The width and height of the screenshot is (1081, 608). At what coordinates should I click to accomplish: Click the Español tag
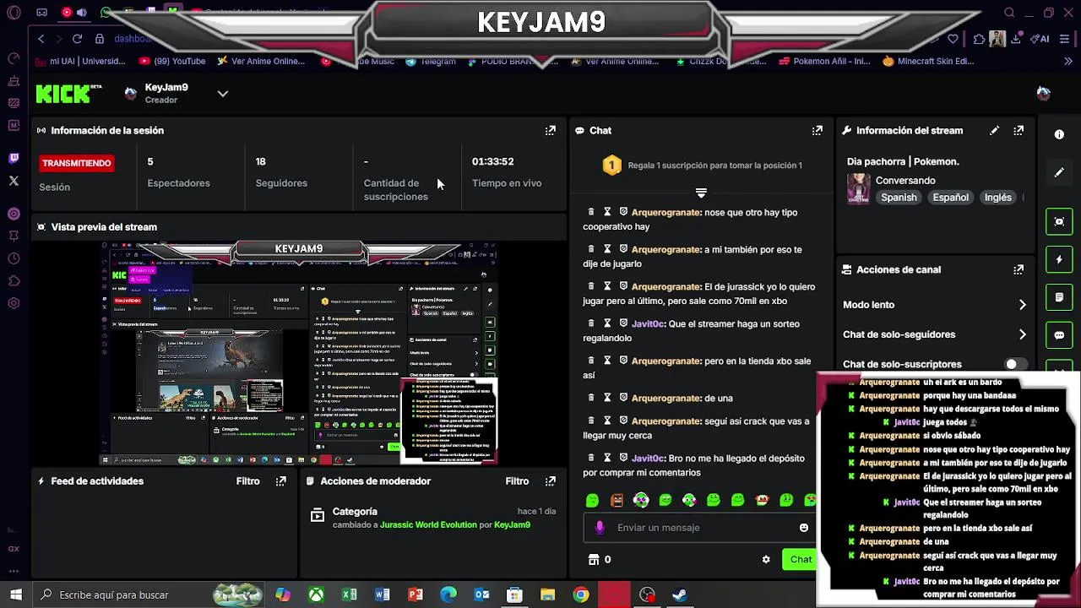pos(950,198)
